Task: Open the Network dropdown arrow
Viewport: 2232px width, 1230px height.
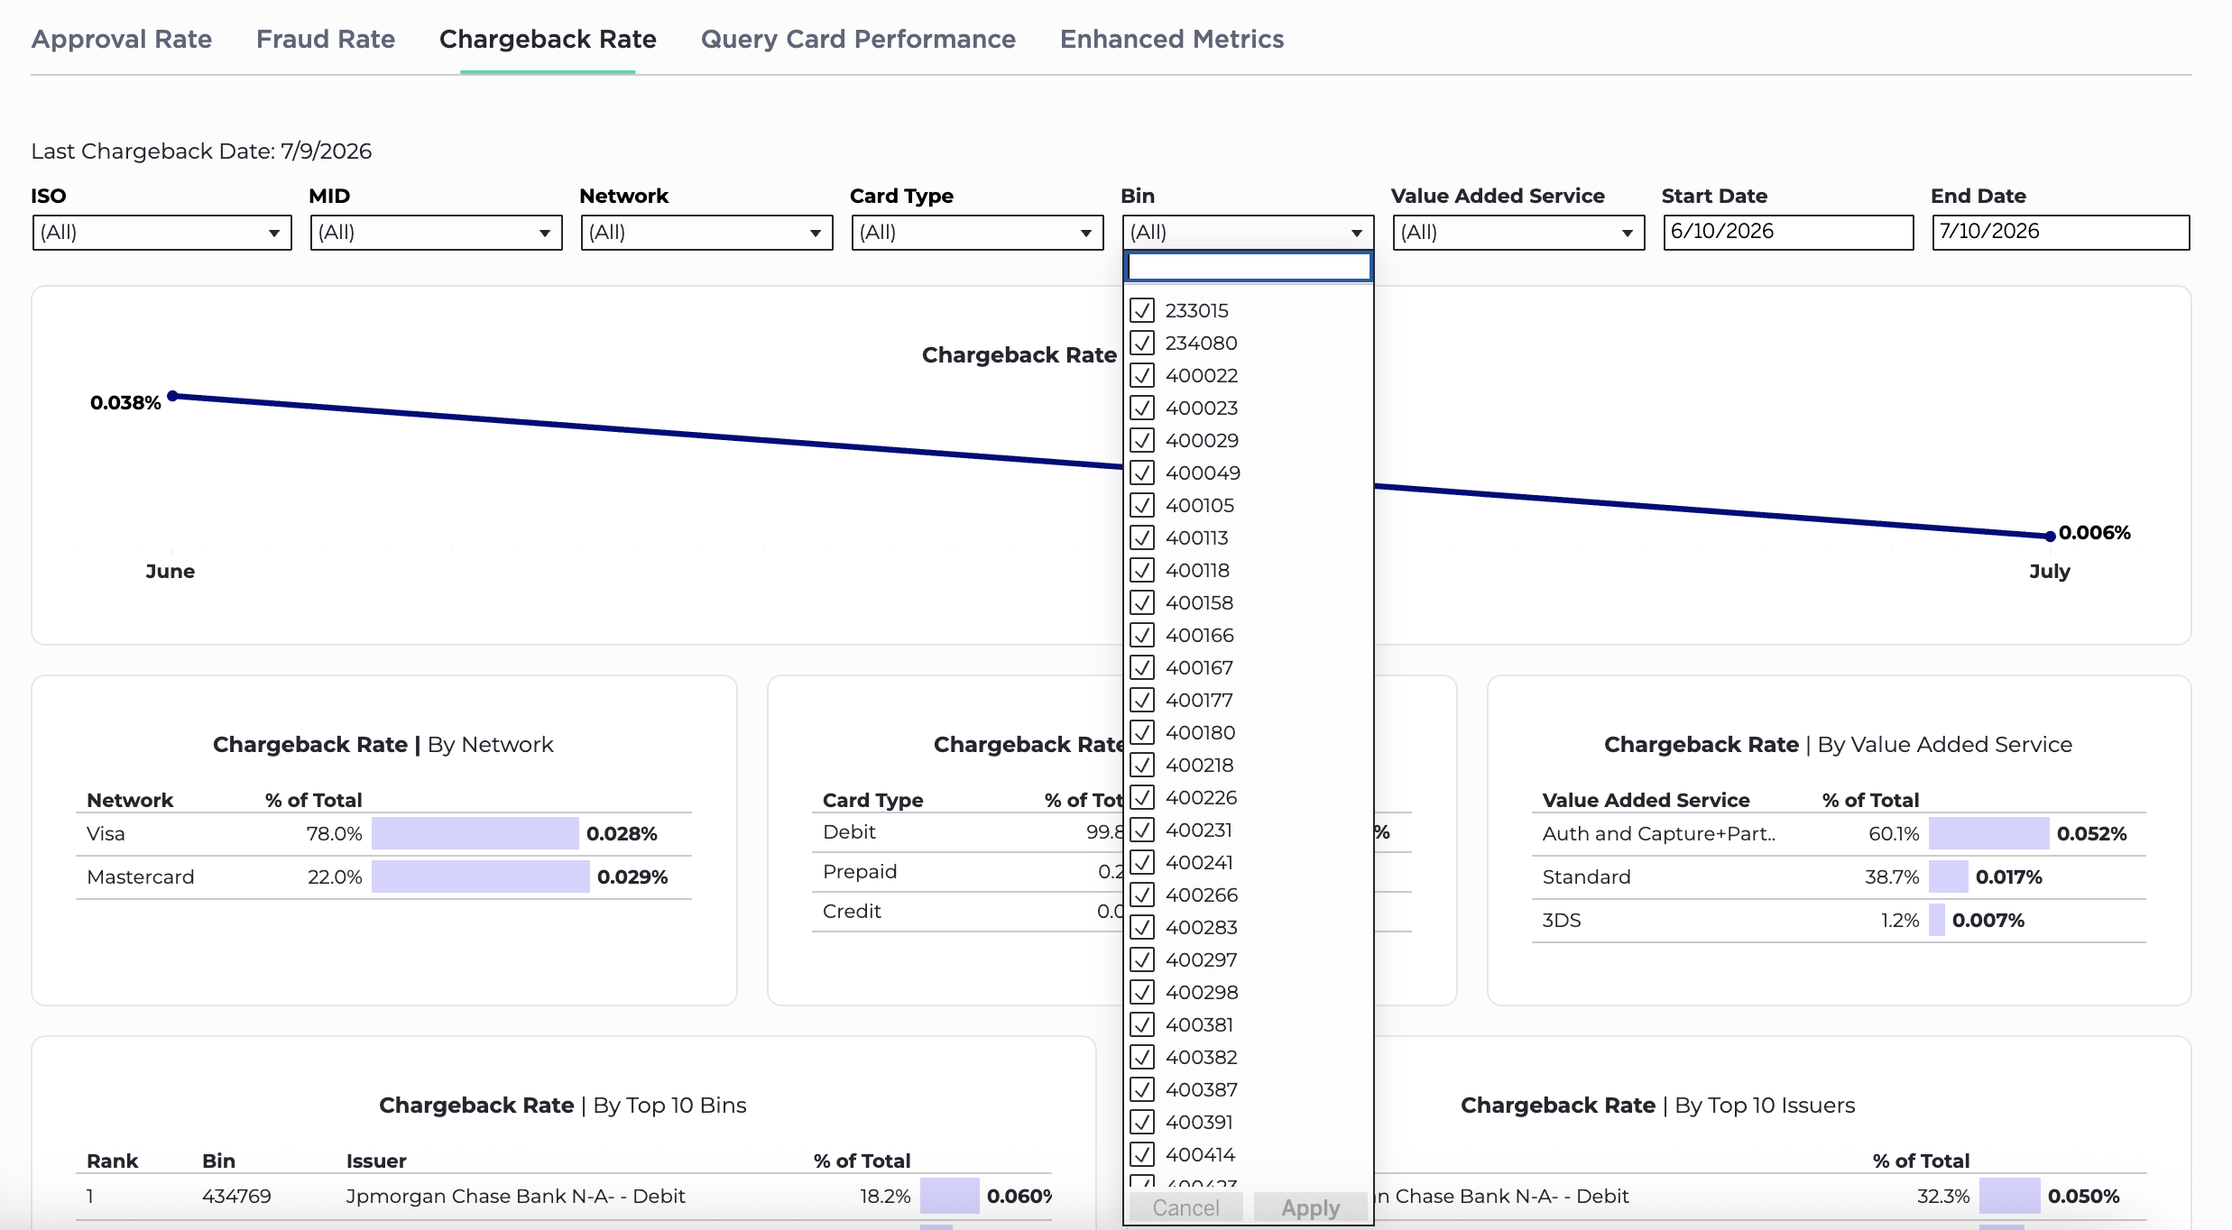Action: point(815,234)
